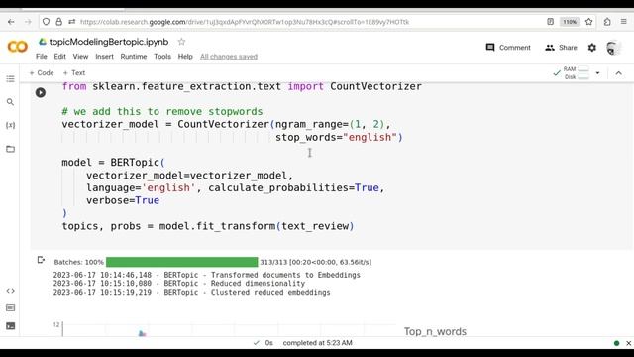The width and height of the screenshot is (634, 357).
Task: Open the table of contents sidebar icon
Action: [10, 79]
